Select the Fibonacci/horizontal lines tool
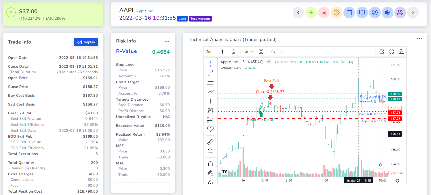Image resolution: width=431 pixels, height=195 pixels. click(x=210, y=82)
